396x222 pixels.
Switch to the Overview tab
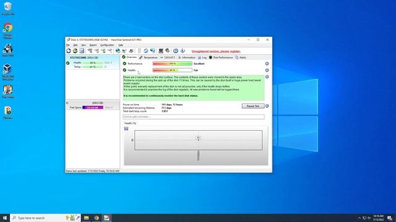[x=129, y=57]
